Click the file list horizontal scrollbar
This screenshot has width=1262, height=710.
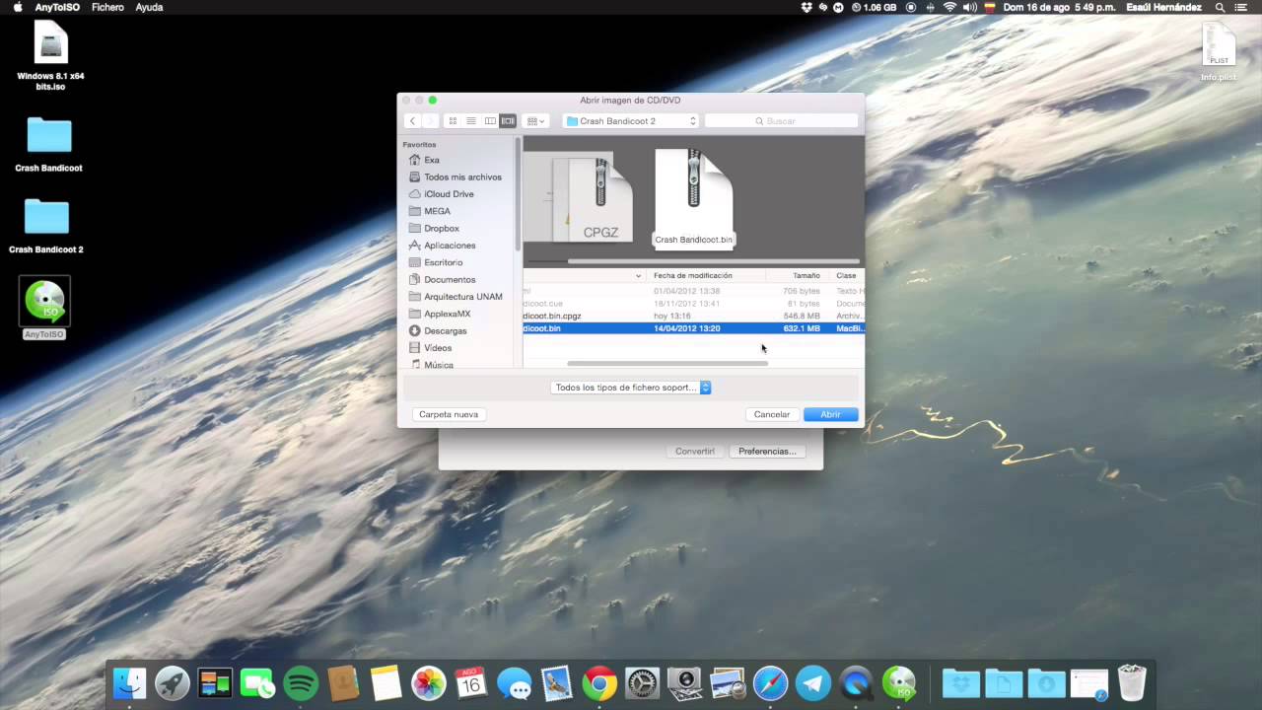[x=667, y=364]
